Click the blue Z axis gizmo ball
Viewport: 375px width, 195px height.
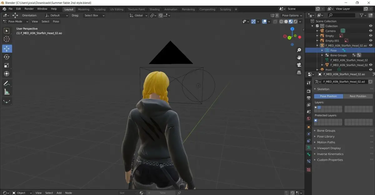292,29
